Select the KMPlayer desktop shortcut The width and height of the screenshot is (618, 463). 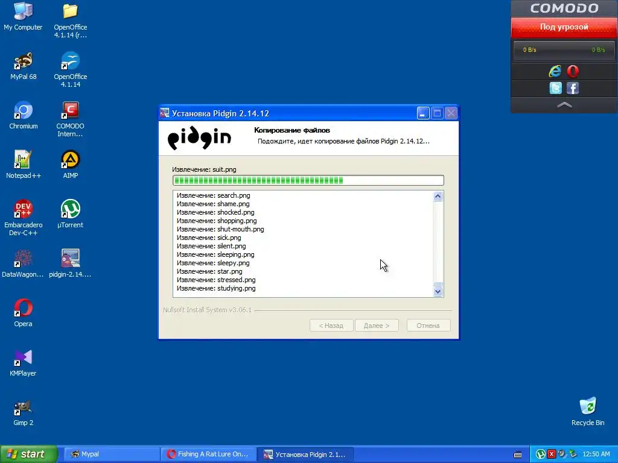pyautogui.click(x=23, y=363)
